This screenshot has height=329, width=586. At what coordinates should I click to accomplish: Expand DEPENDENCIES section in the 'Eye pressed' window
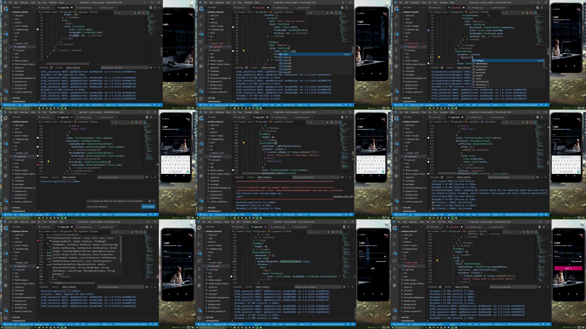tap(409, 211)
